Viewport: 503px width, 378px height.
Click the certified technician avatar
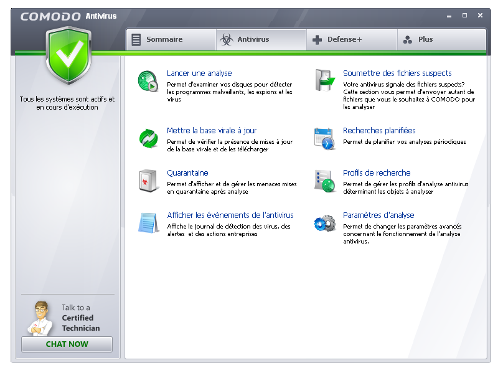pos(40,319)
